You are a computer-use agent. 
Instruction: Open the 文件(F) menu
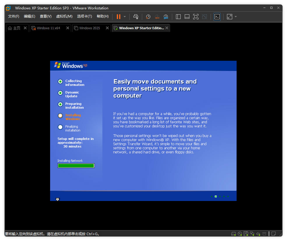[x=13, y=16]
